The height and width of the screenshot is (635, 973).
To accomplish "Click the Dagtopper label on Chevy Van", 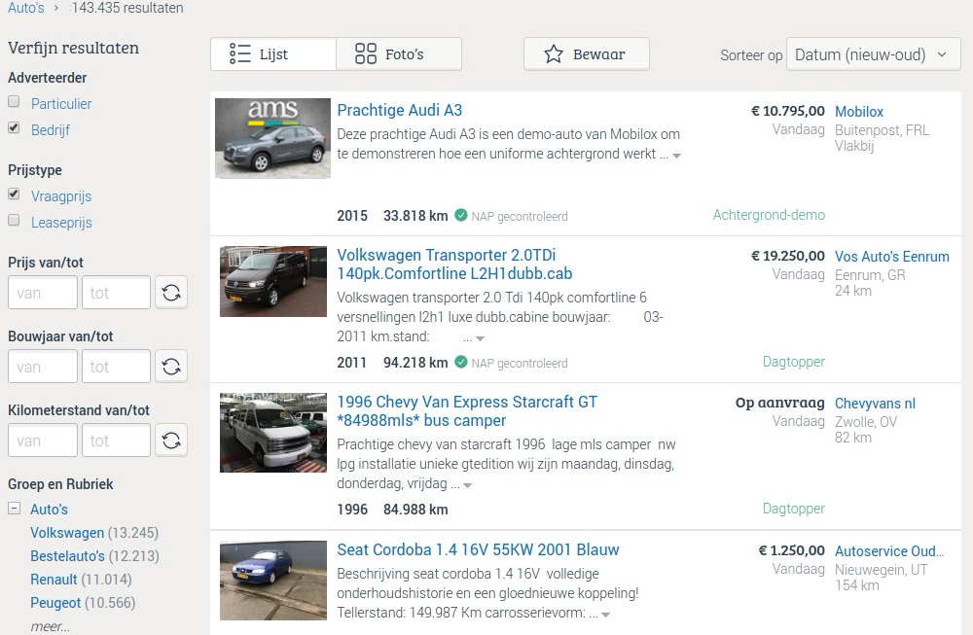I will (x=794, y=509).
